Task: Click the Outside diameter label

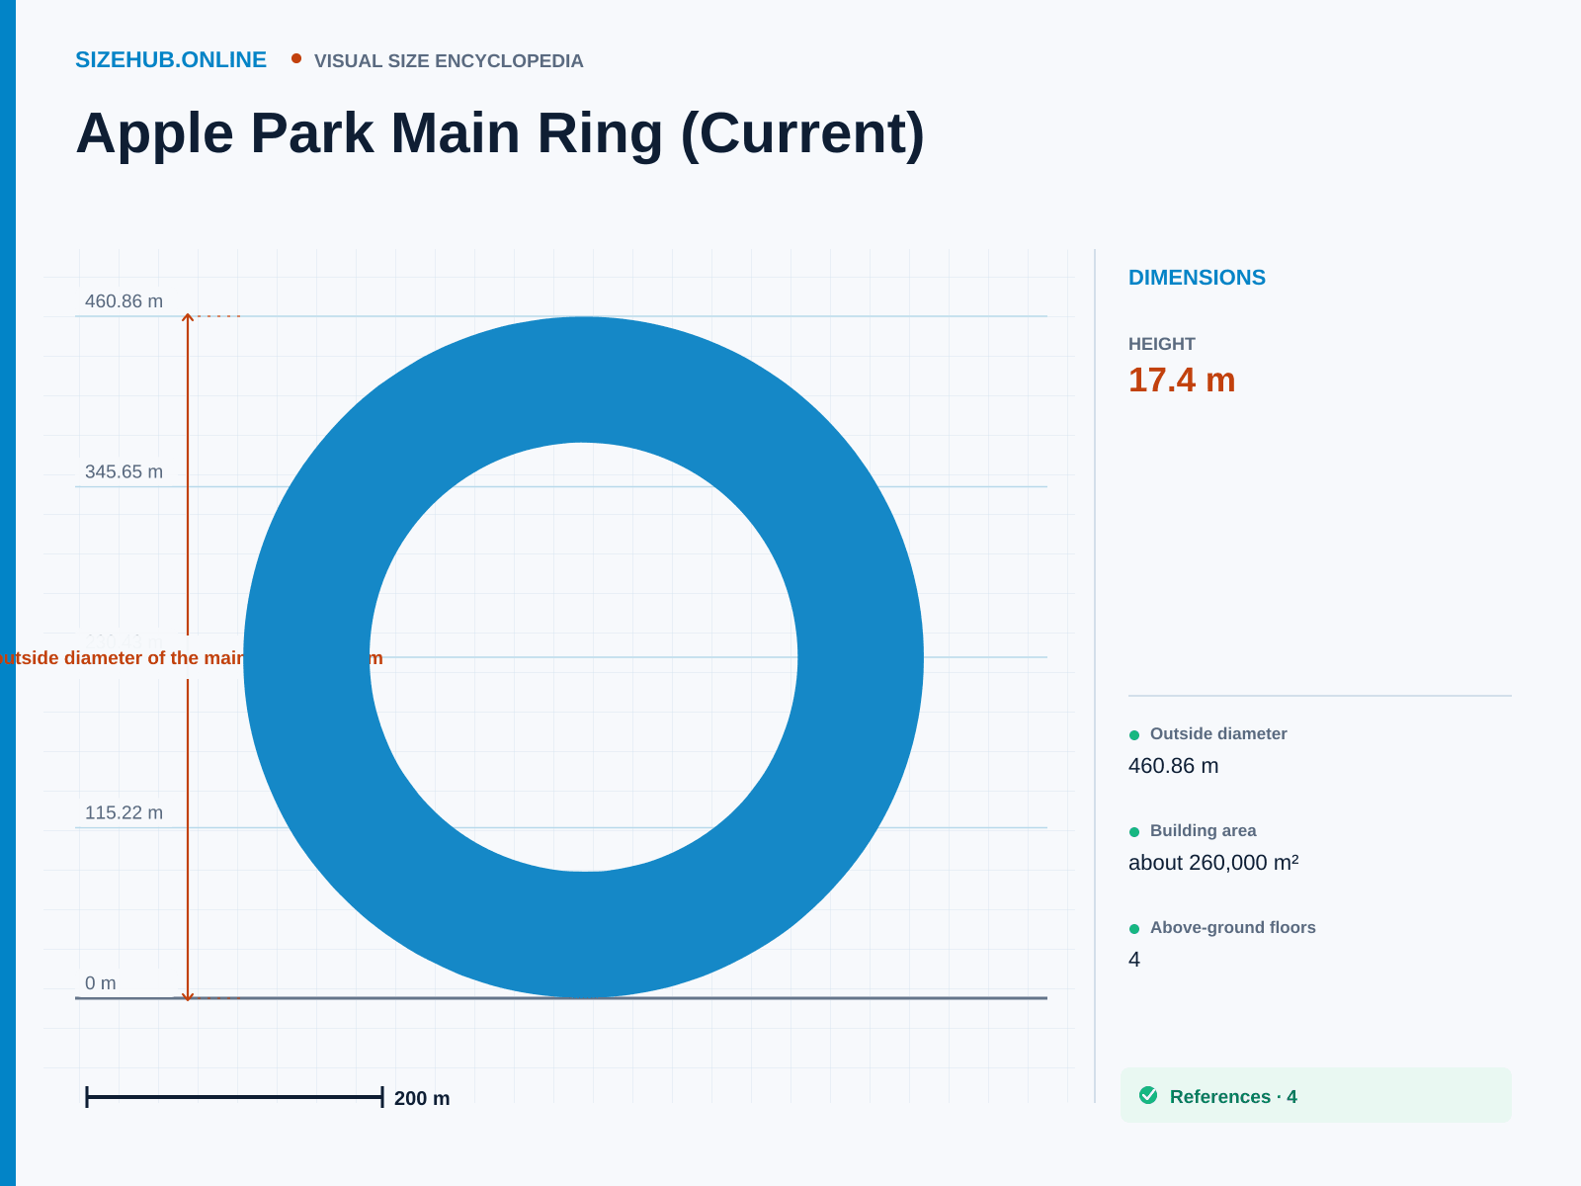Action: click(1218, 733)
